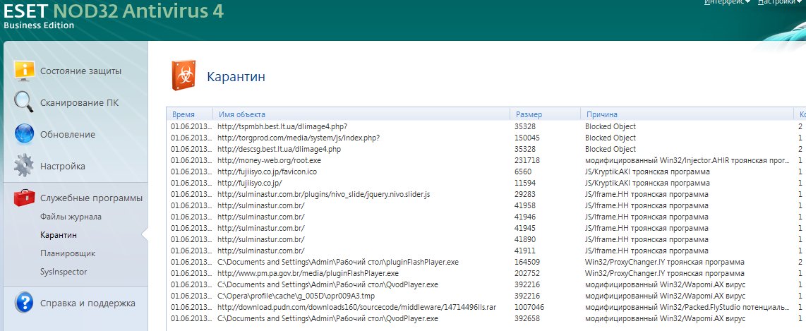
Task: Sort list by Имя объекта column header
Action: point(361,114)
